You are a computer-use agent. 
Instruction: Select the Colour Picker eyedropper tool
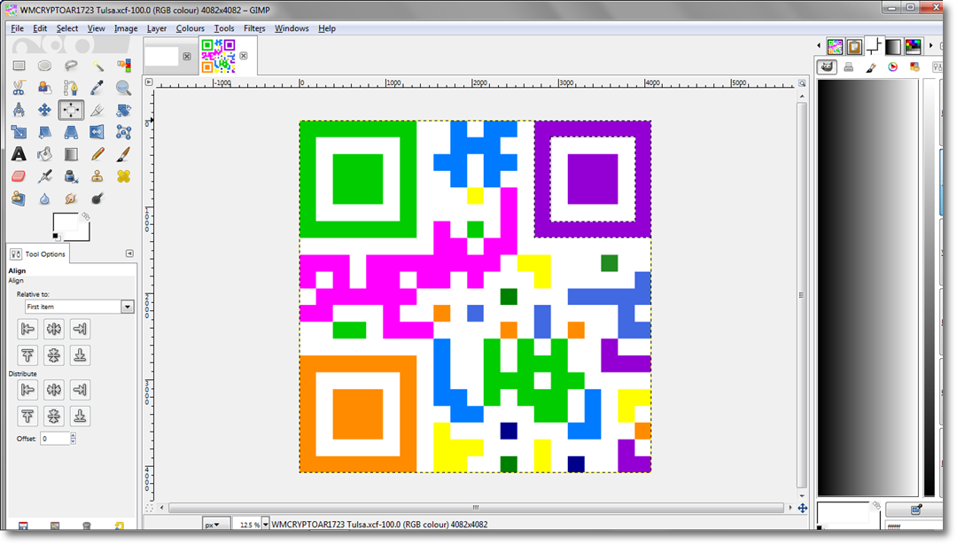coord(97,88)
